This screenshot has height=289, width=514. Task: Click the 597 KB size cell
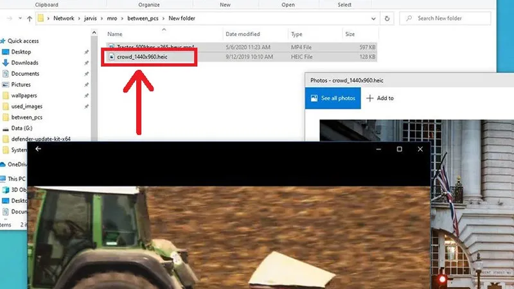[367, 47]
